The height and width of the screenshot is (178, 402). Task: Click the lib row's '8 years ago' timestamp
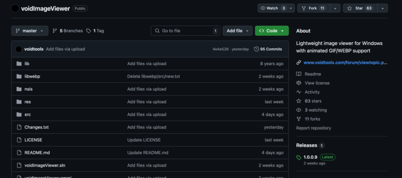point(272,64)
